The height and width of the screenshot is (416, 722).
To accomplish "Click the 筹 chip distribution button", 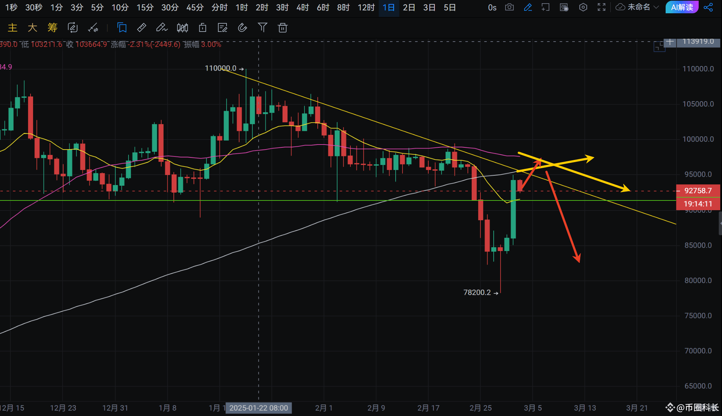I will [x=52, y=28].
